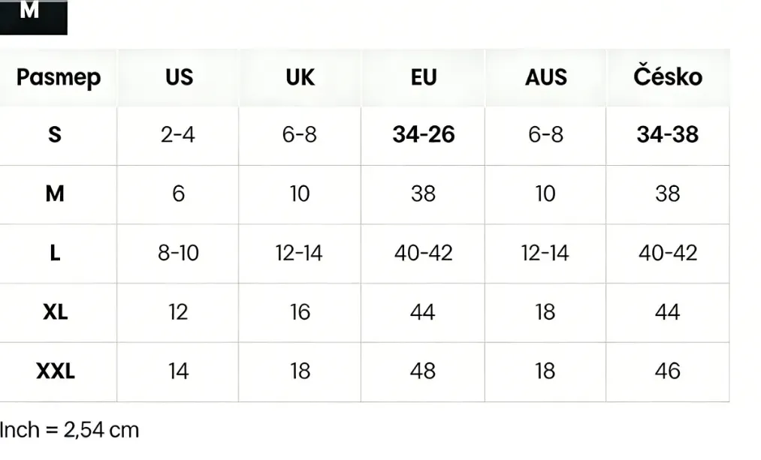761x460 pixels.
Task: Click the Pasmep column header
Action: 58,77
